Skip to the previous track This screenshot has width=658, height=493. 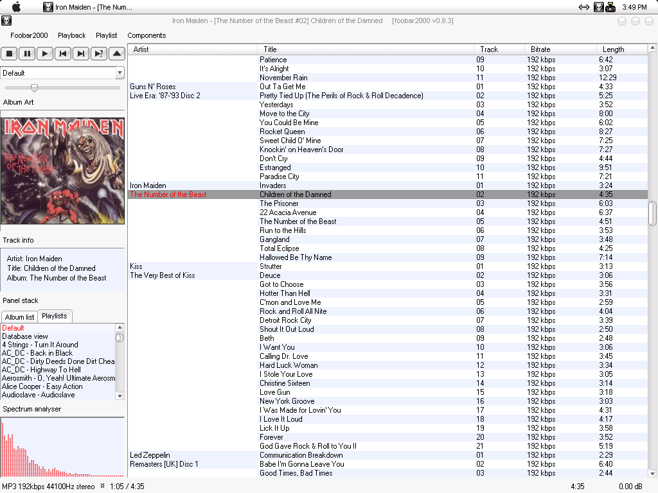63,54
